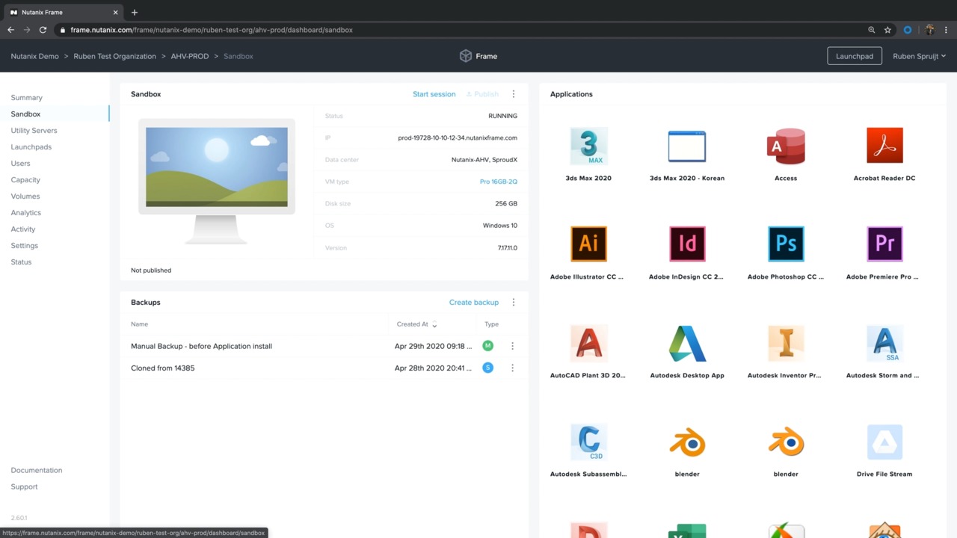The height and width of the screenshot is (538, 957).
Task: Open the Analytics sidebar item
Action: pos(25,213)
